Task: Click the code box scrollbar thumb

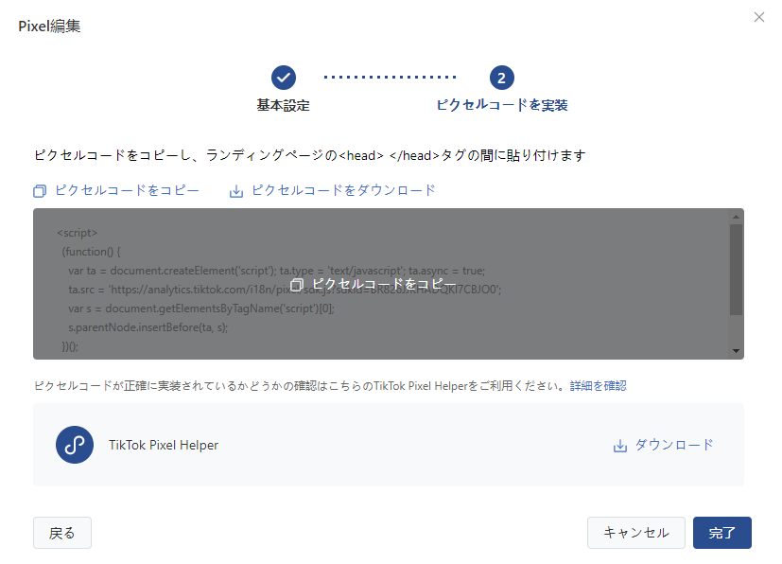Action: [736, 270]
